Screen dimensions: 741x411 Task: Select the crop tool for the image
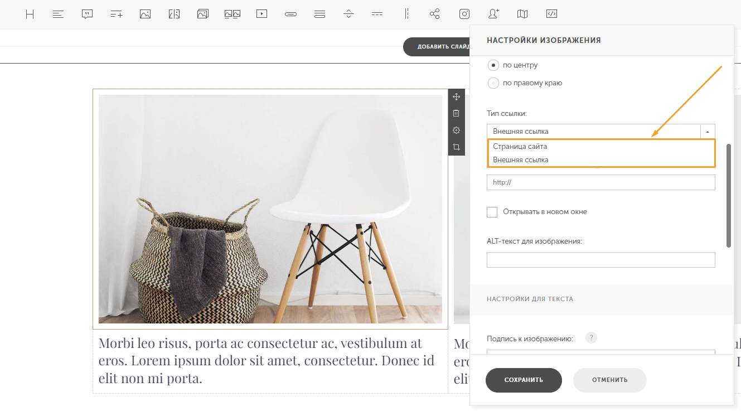(x=456, y=147)
